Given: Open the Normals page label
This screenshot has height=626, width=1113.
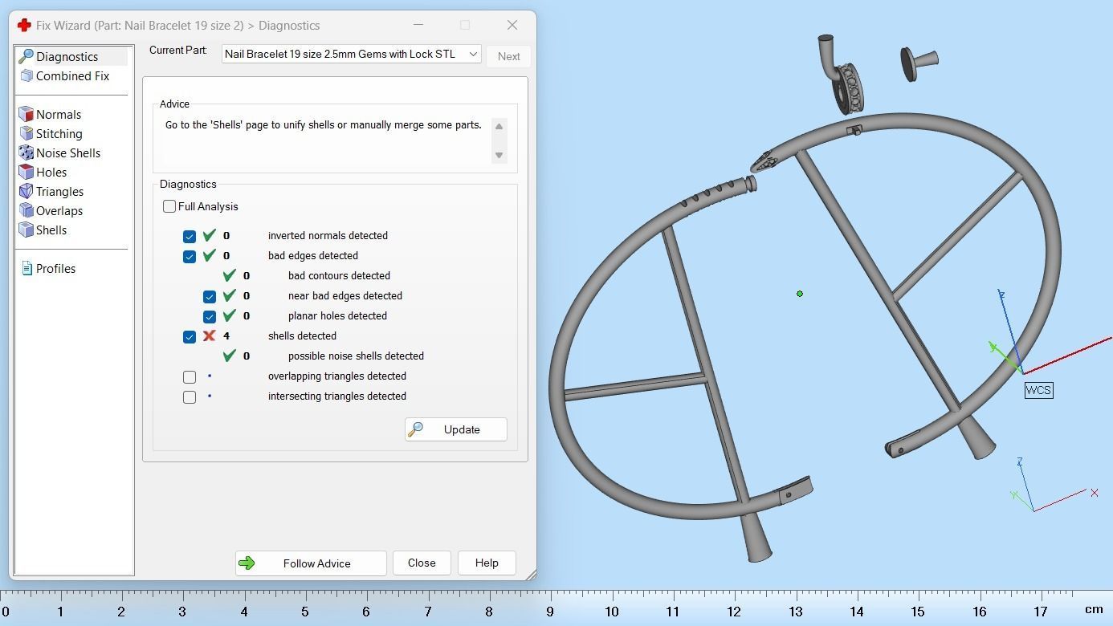Looking at the screenshot, I should click(58, 114).
